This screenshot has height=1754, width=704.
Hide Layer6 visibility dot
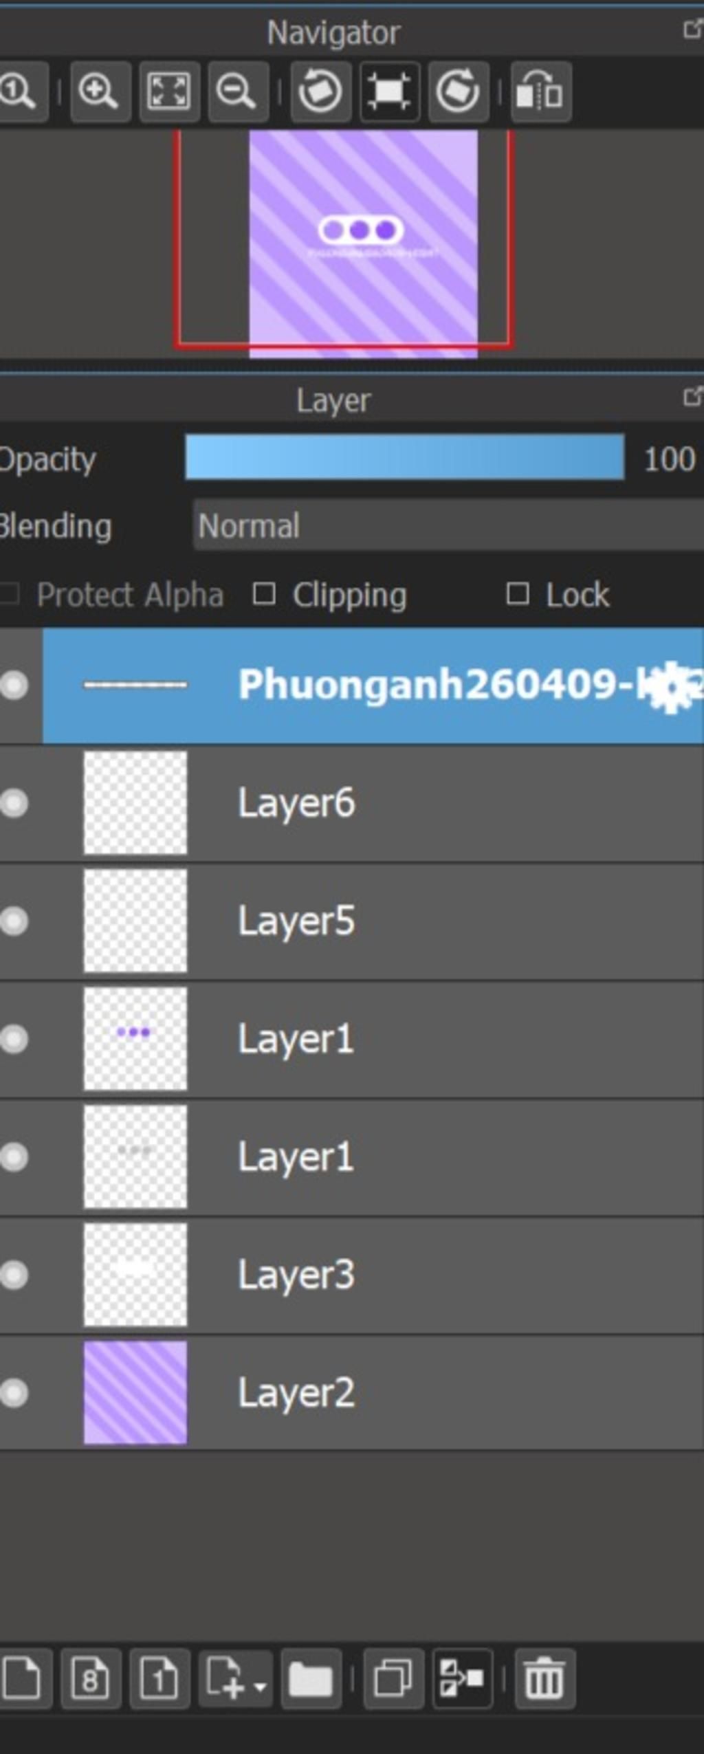(14, 803)
